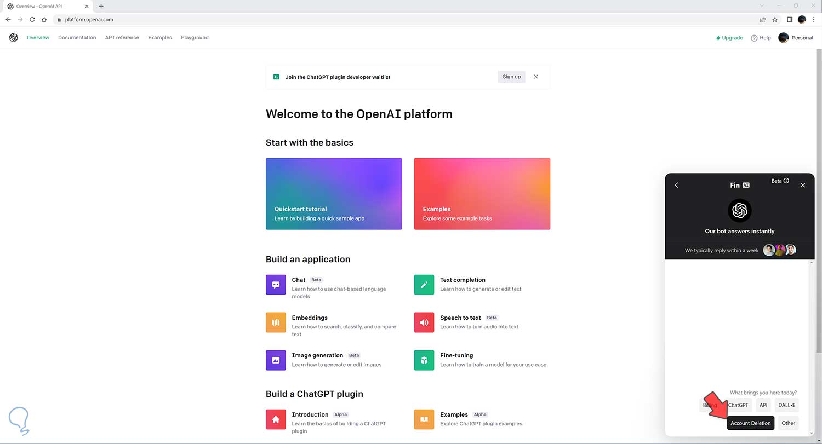Click "We typically reply within a week" text
This screenshot has height=444, width=822.
[x=722, y=250]
